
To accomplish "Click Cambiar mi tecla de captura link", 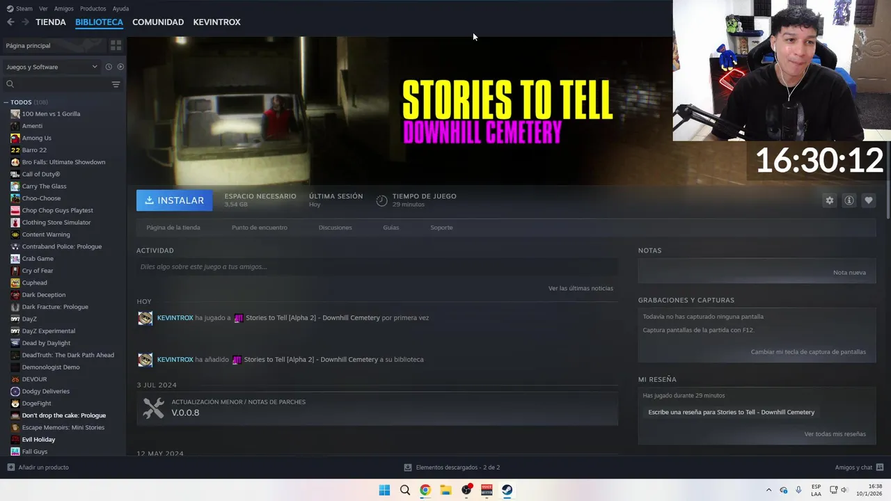I will click(808, 352).
